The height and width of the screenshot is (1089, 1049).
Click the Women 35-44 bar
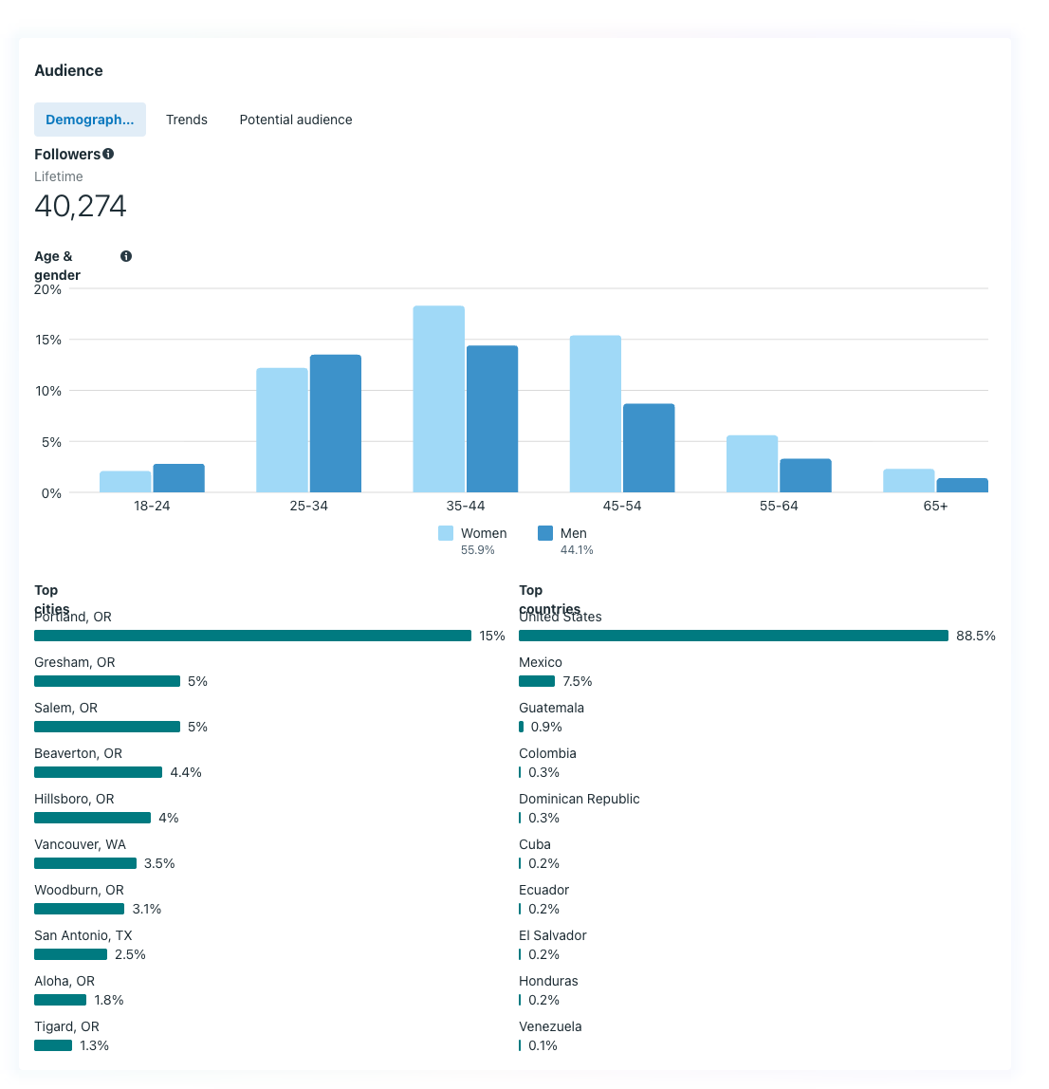coord(438,399)
